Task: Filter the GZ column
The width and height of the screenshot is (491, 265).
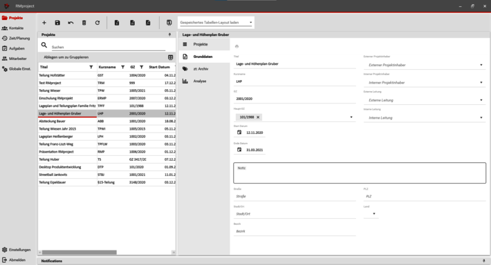Action: pyautogui.click(x=142, y=67)
